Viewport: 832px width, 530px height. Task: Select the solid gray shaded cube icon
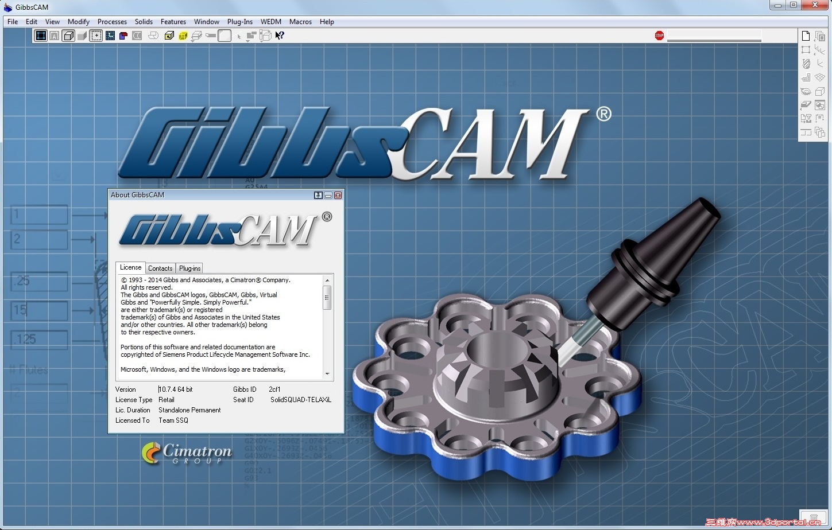coord(82,36)
